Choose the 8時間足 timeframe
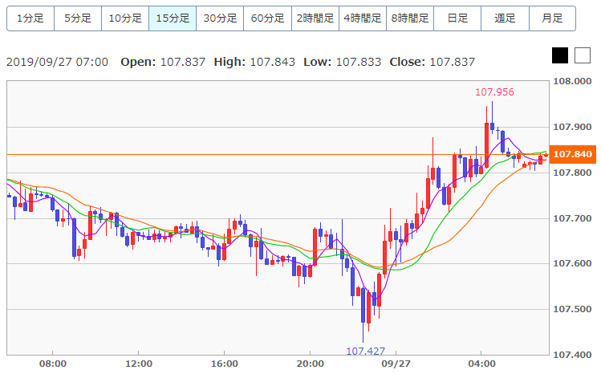Image resolution: width=601 pixels, height=374 pixels. coord(410,18)
